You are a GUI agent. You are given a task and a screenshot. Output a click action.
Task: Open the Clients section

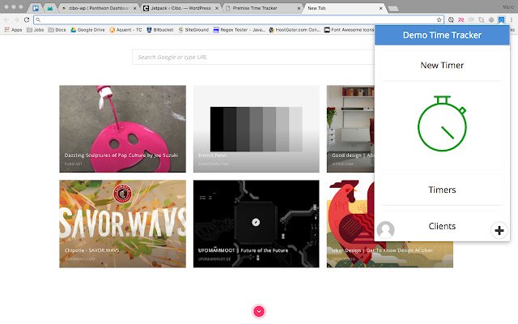pyautogui.click(x=442, y=226)
